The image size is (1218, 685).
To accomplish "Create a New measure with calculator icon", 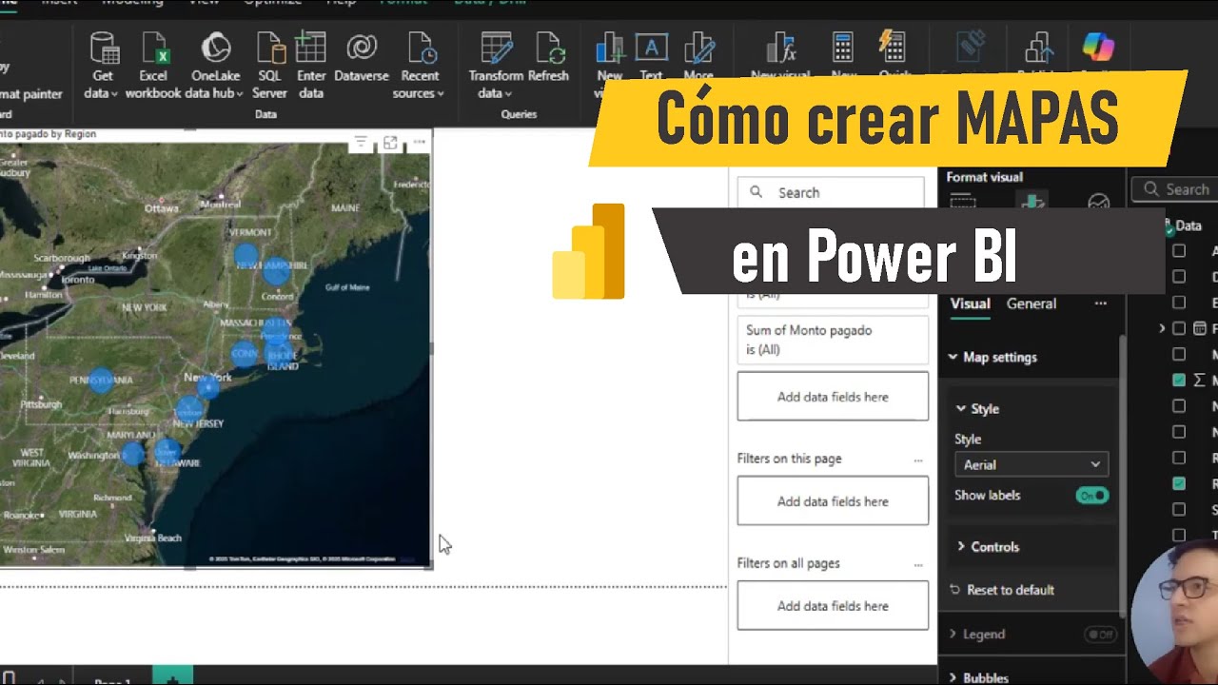I will 843,48.
